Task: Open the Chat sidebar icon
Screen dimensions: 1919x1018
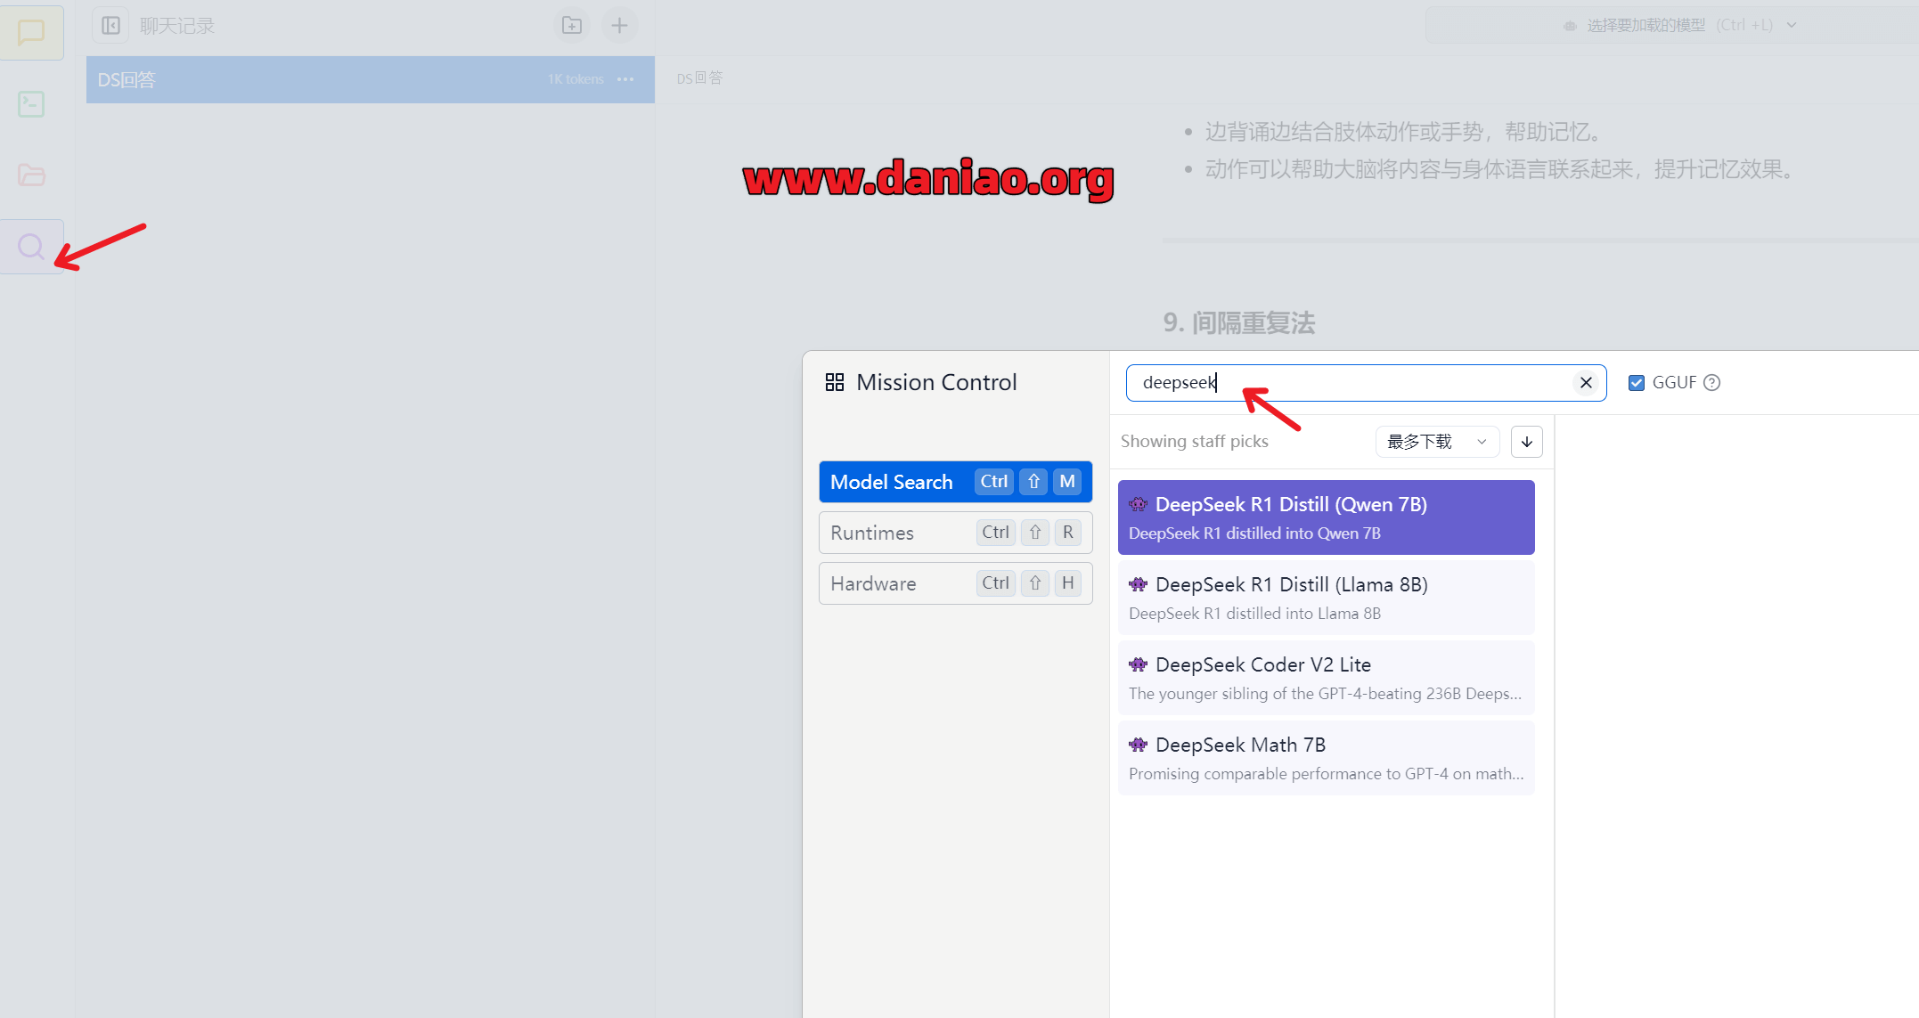Action: pos(31,33)
